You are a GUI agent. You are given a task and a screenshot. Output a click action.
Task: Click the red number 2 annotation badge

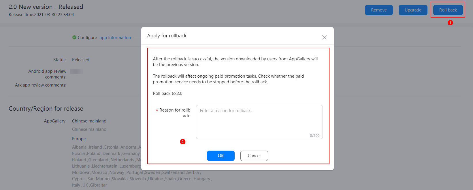[182, 142]
